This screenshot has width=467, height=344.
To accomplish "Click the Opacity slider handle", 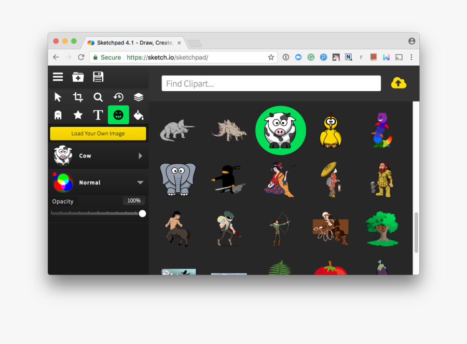I will point(142,213).
